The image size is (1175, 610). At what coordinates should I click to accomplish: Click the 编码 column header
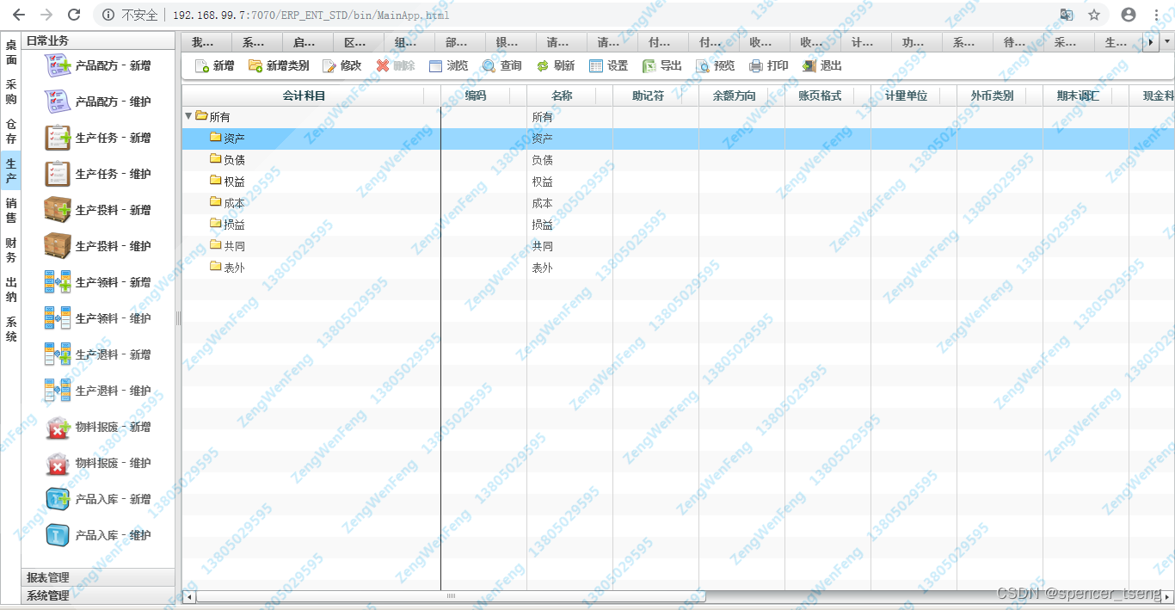(483, 96)
